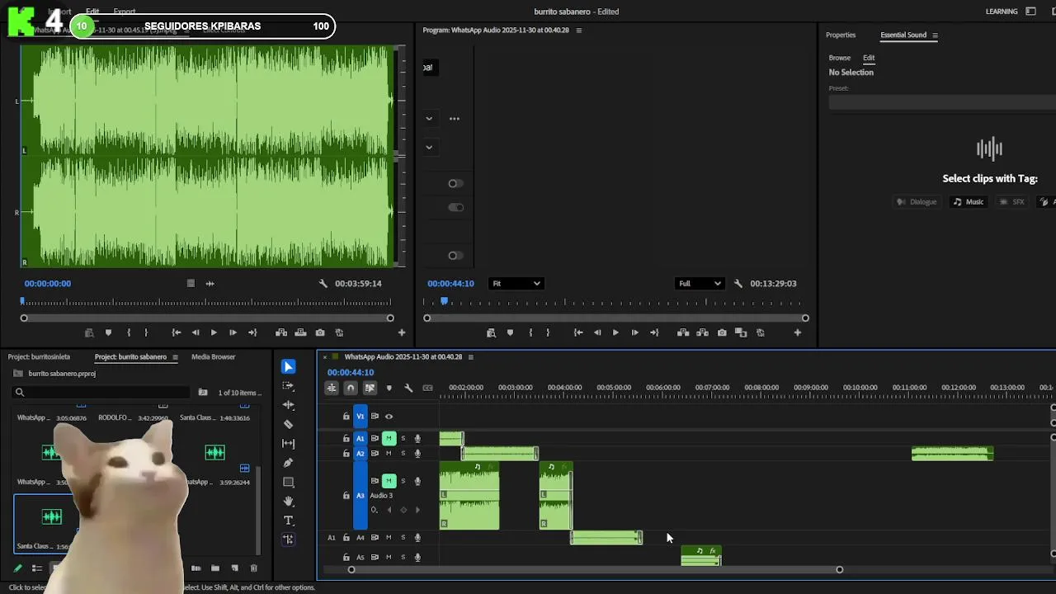Toggle mute on track A2
The width and height of the screenshot is (1056, 594).
[x=389, y=454]
